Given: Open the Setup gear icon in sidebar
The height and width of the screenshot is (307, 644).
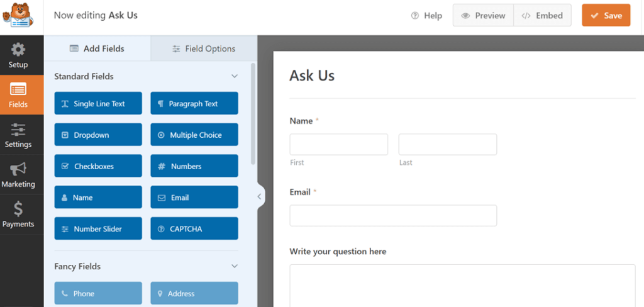Looking at the screenshot, I should (18, 50).
